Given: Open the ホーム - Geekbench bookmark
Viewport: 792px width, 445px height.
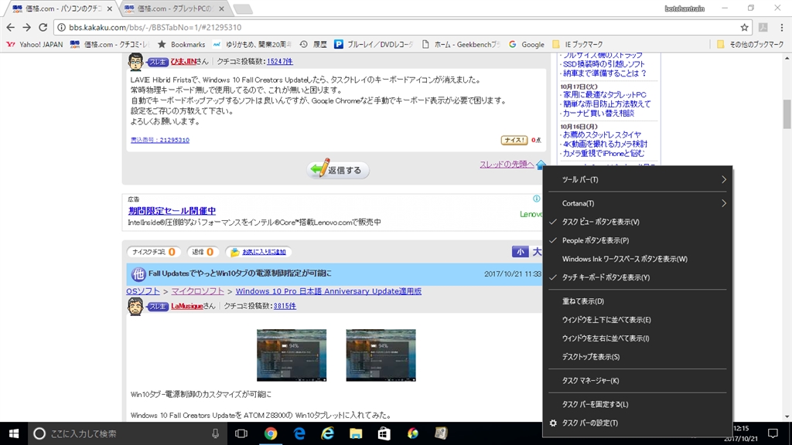Looking at the screenshot, I should pyautogui.click(x=461, y=44).
